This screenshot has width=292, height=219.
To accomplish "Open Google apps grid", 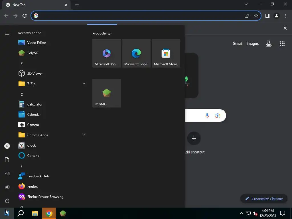I will coord(282,44).
